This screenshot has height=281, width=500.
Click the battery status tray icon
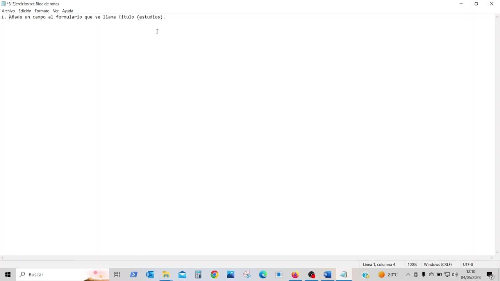click(x=439, y=275)
